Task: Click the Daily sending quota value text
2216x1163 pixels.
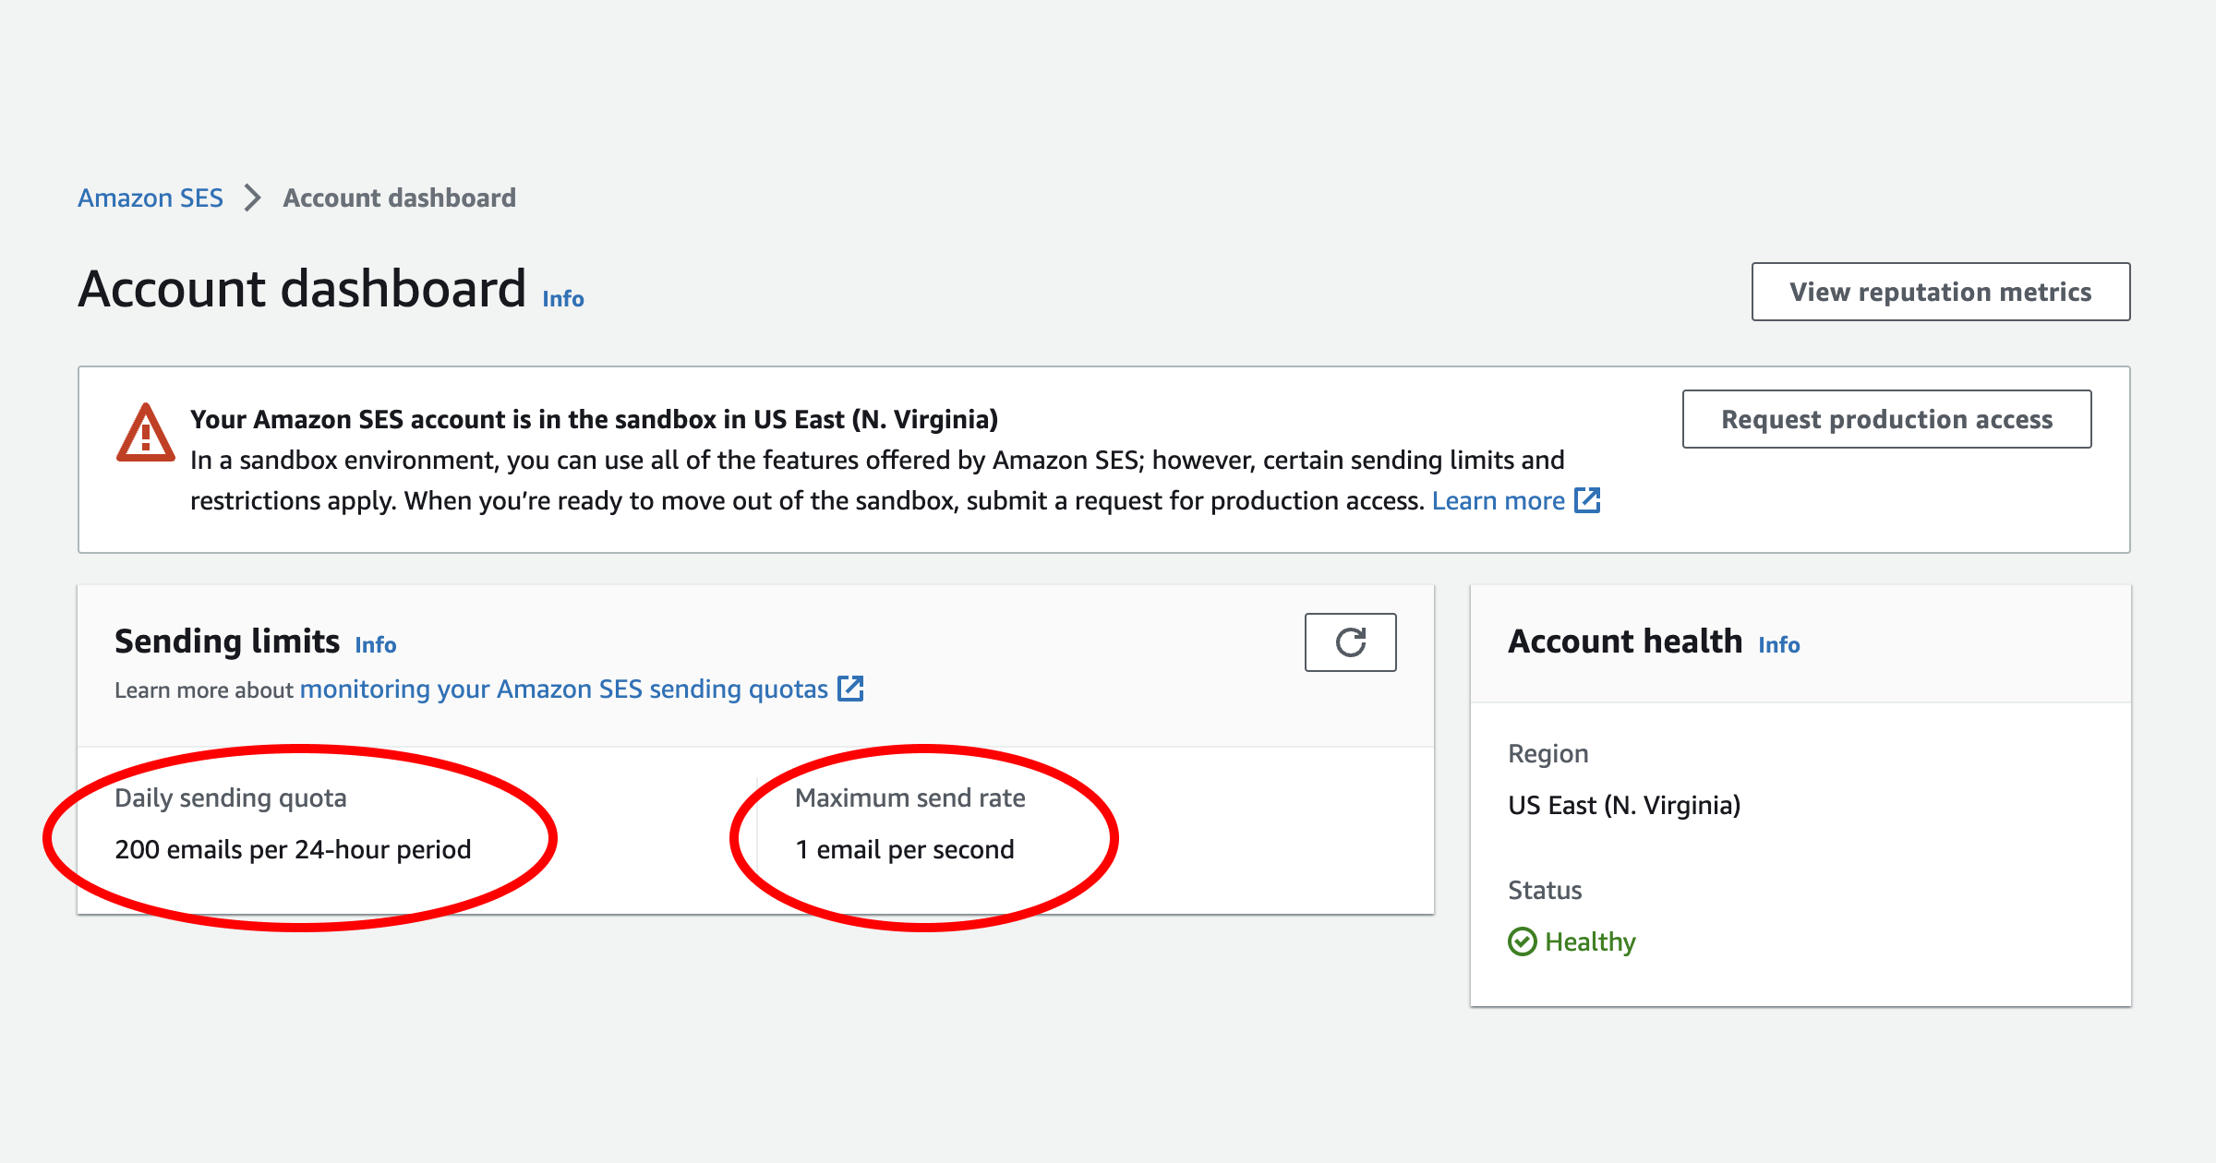Action: [x=293, y=848]
